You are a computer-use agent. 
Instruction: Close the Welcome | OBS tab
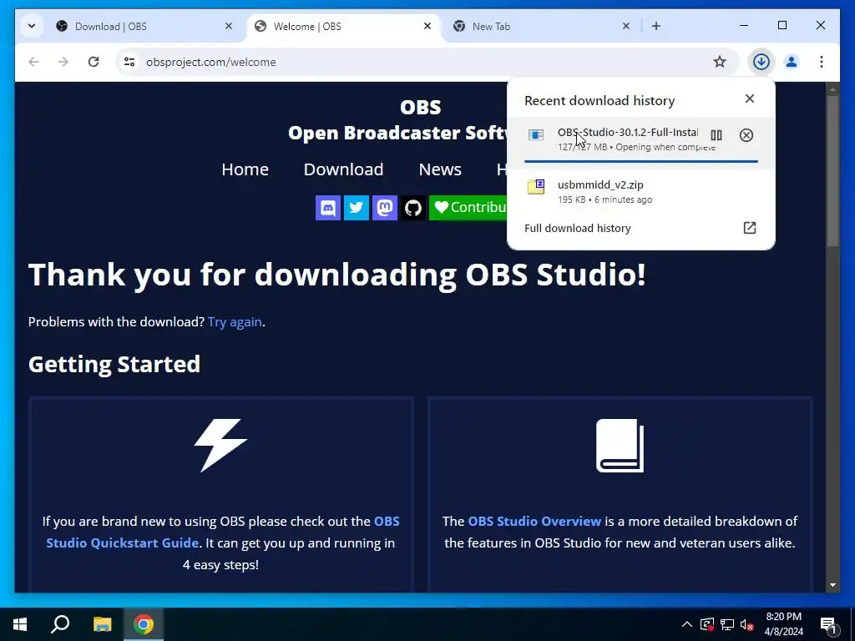coord(427,26)
